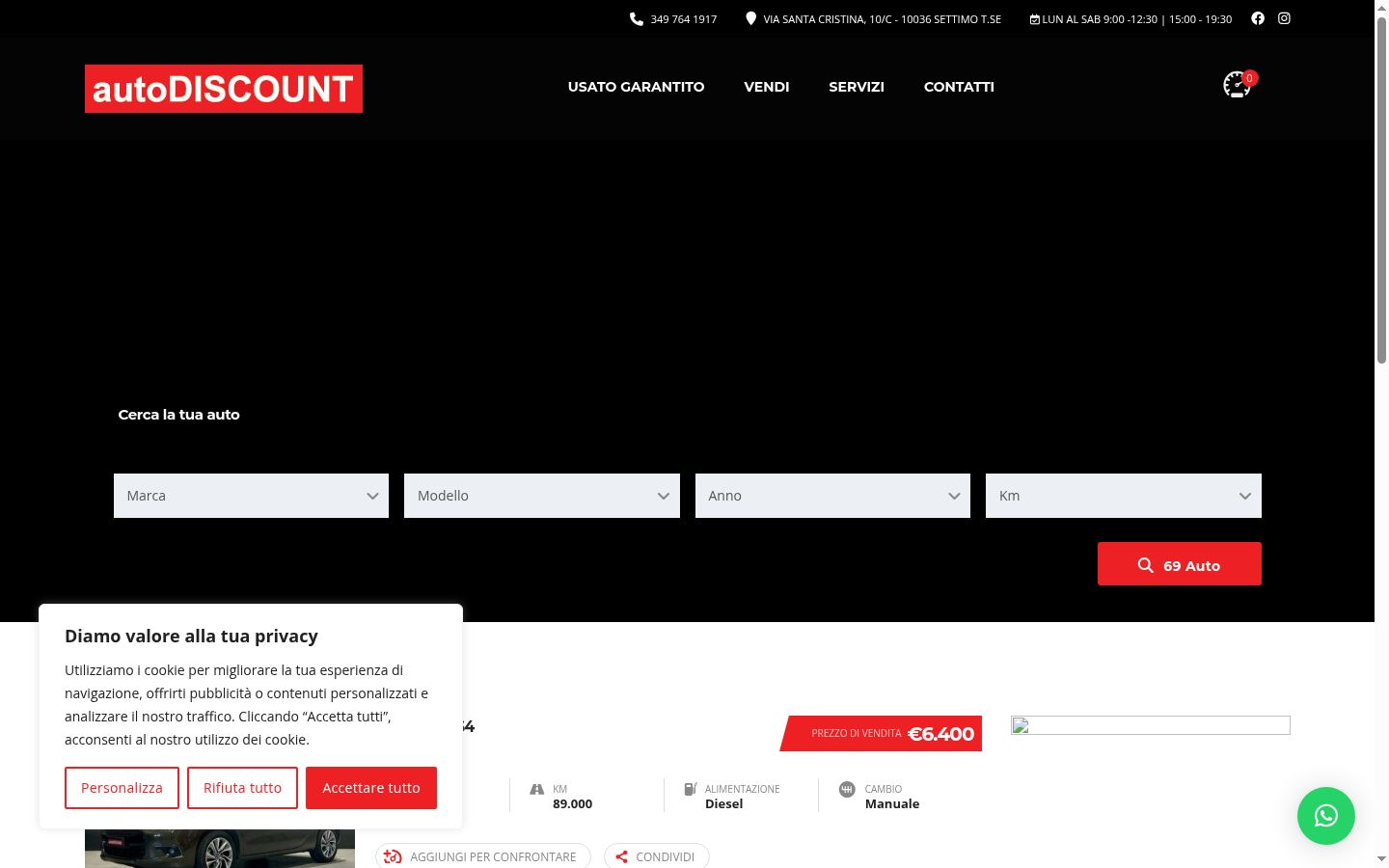
Task: Click the 89.000 km value
Action: click(x=573, y=804)
